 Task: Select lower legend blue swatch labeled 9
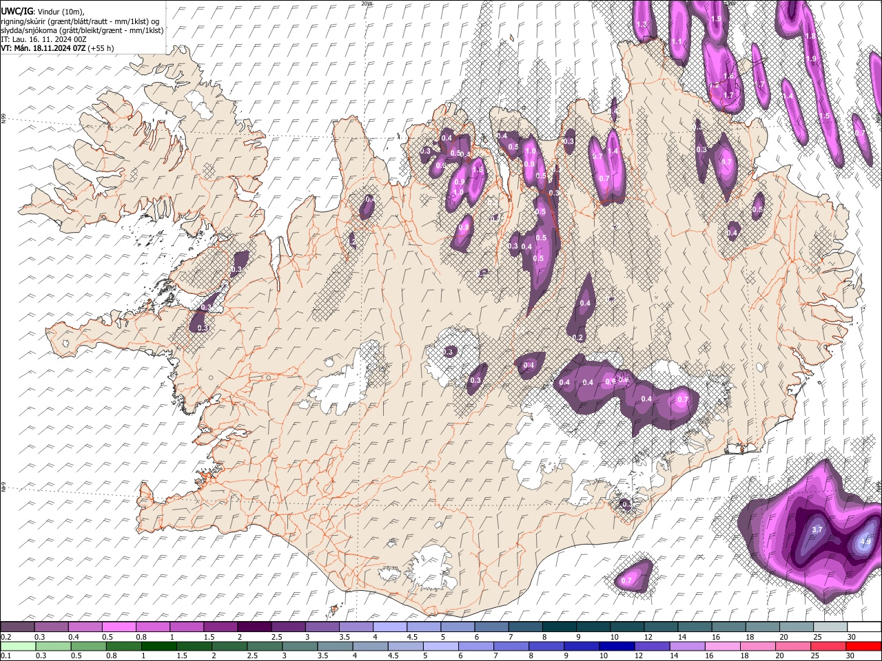(582, 646)
